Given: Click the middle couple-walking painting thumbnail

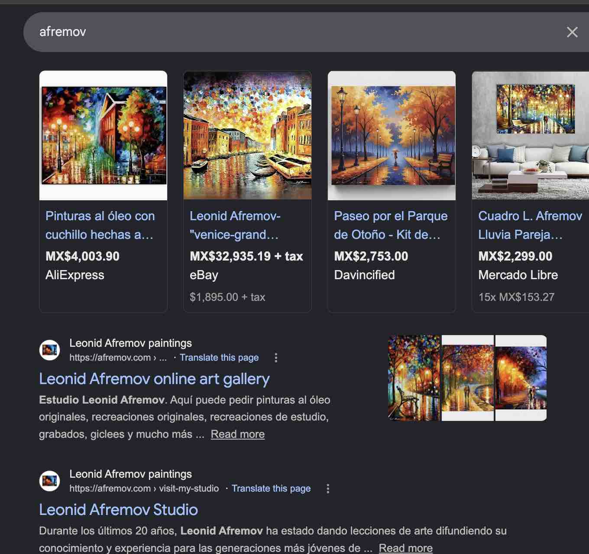Looking at the screenshot, I should [x=467, y=378].
